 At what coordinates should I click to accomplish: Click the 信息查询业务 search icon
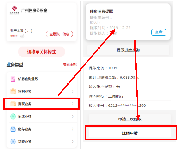pos(13,79)
